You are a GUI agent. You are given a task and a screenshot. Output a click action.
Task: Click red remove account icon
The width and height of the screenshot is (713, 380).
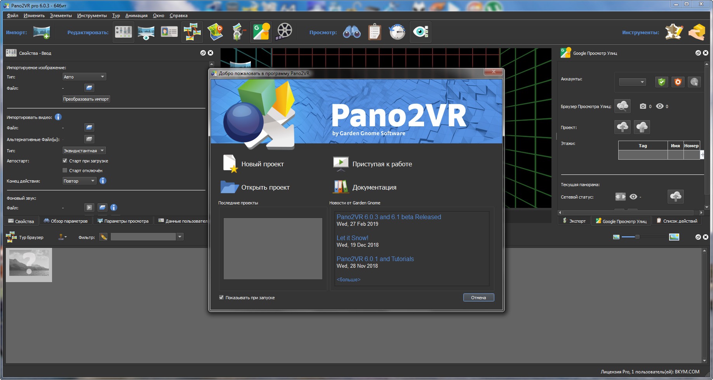pos(678,82)
